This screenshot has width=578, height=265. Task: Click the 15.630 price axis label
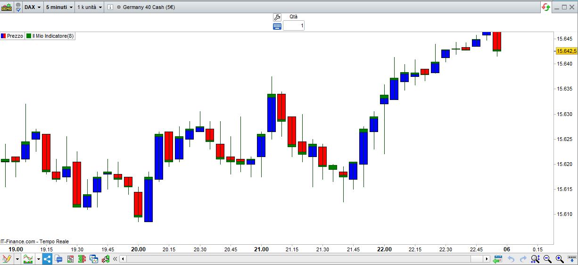[x=564, y=114]
